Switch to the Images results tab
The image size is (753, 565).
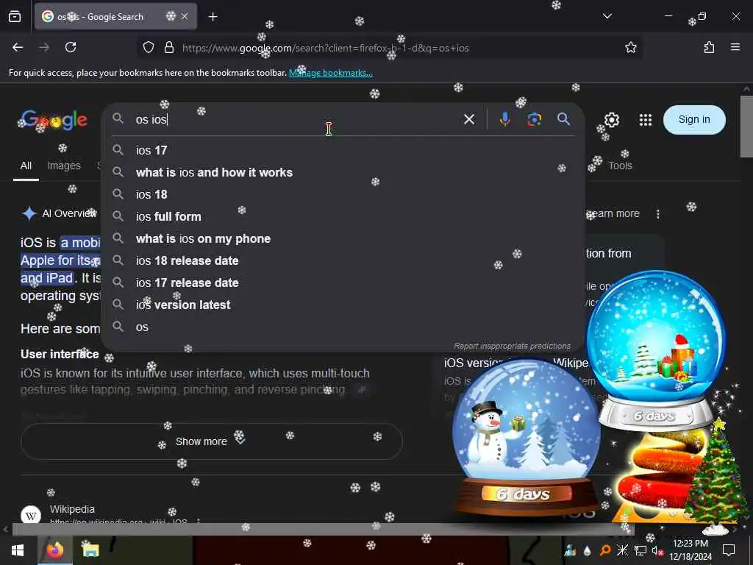tap(64, 166)
